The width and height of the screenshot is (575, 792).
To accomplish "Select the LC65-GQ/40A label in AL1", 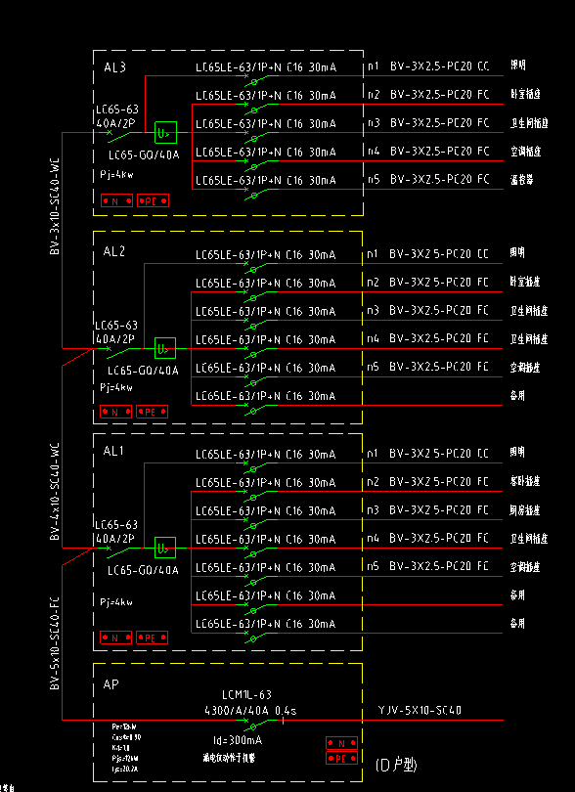I will point(143,570).
